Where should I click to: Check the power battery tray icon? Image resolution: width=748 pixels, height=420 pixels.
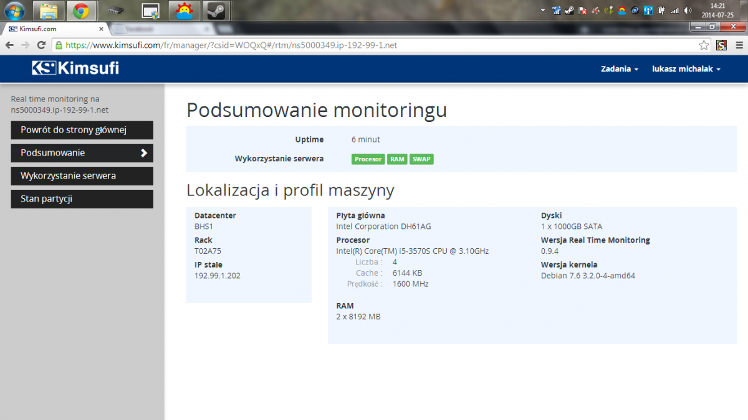point(661,11)
